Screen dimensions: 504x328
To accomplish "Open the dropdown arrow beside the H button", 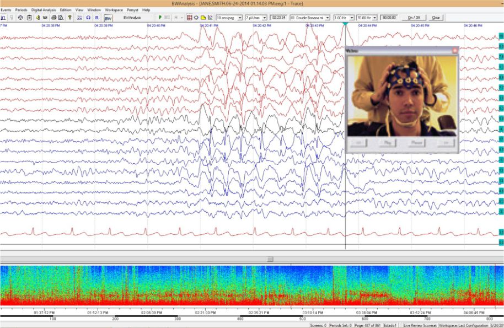I will (182, 18).
